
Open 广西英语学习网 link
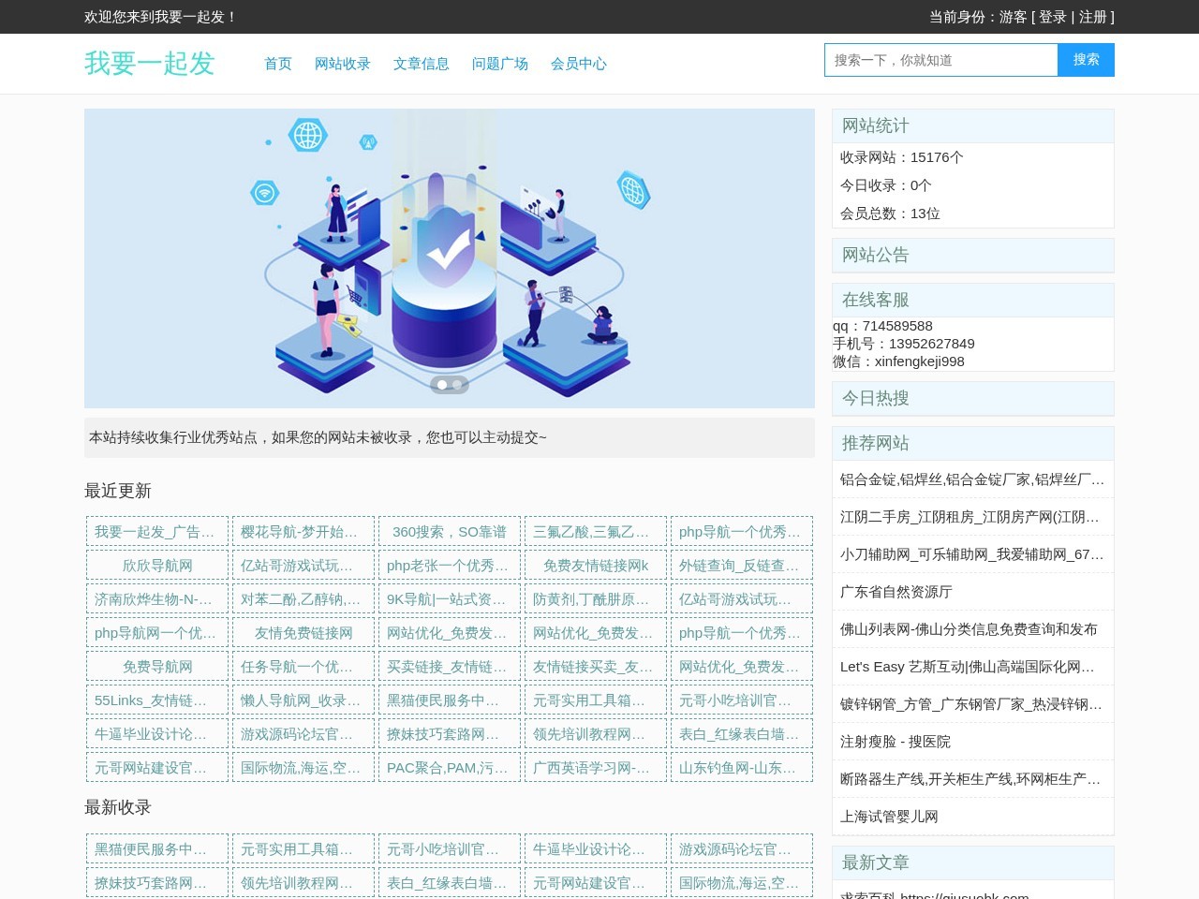tap(596, 768)
